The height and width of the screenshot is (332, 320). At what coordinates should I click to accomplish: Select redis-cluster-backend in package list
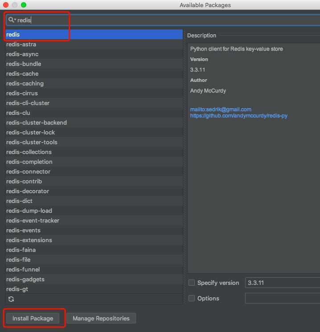pos(94,122)
